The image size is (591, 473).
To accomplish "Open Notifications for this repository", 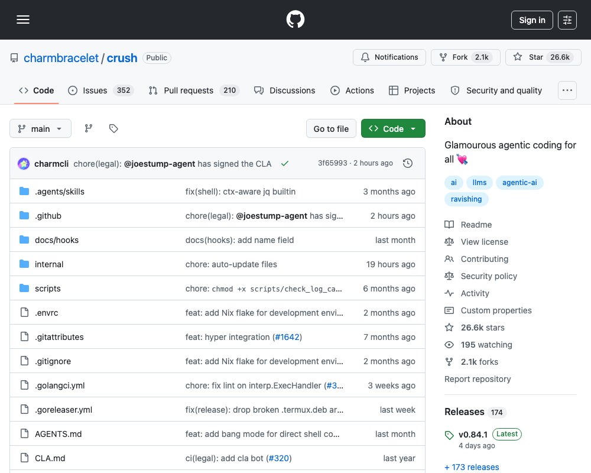I will click(389, 57).
